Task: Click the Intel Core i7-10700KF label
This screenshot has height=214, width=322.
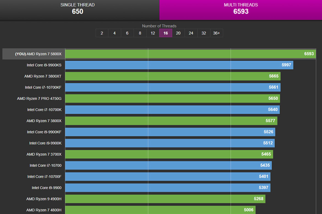Action: pyautogui.click(x=43, y=87)
